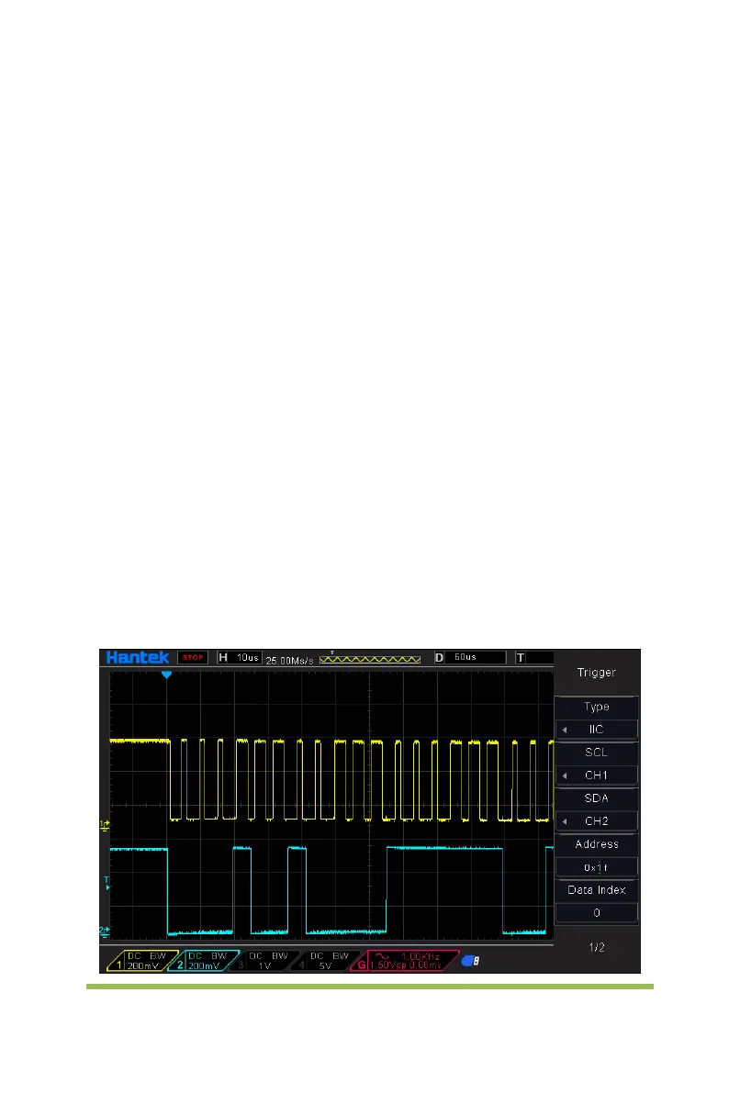Screen dimensions: 729x1093
Task: Open the Type IIC selector
Action: click(x=597, y=730)
